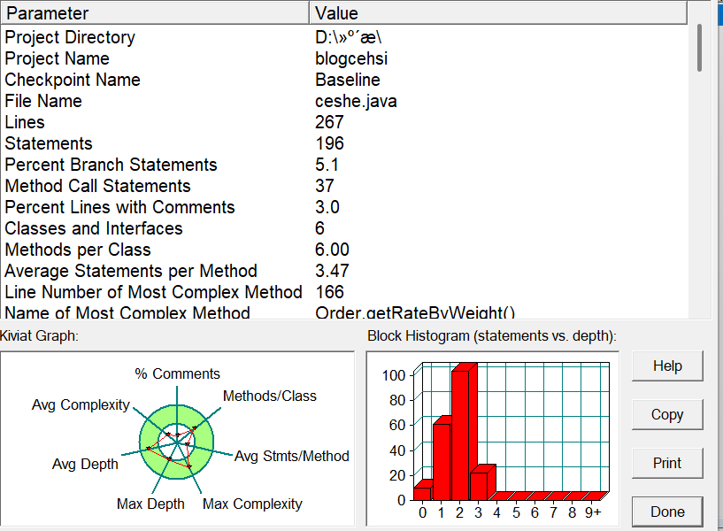Select Average Statements per Method row
The height and width of the screenshot is (531, 723).
(131, 271)
